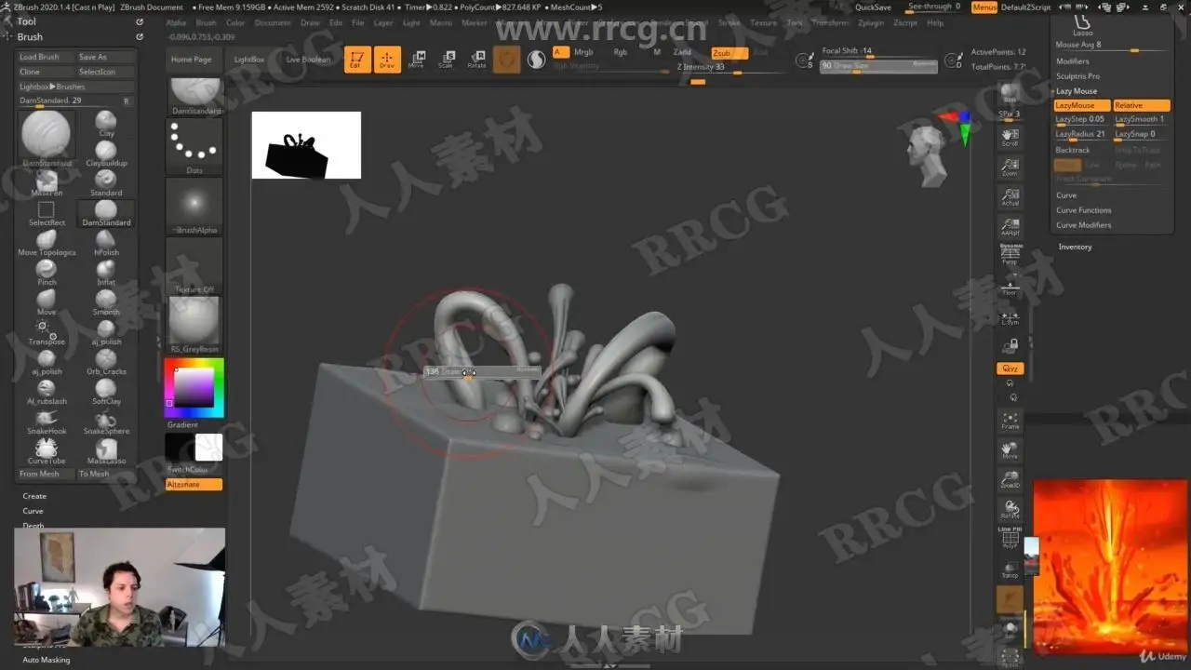Expand the Sculptris Pro section

point(1077,76)
